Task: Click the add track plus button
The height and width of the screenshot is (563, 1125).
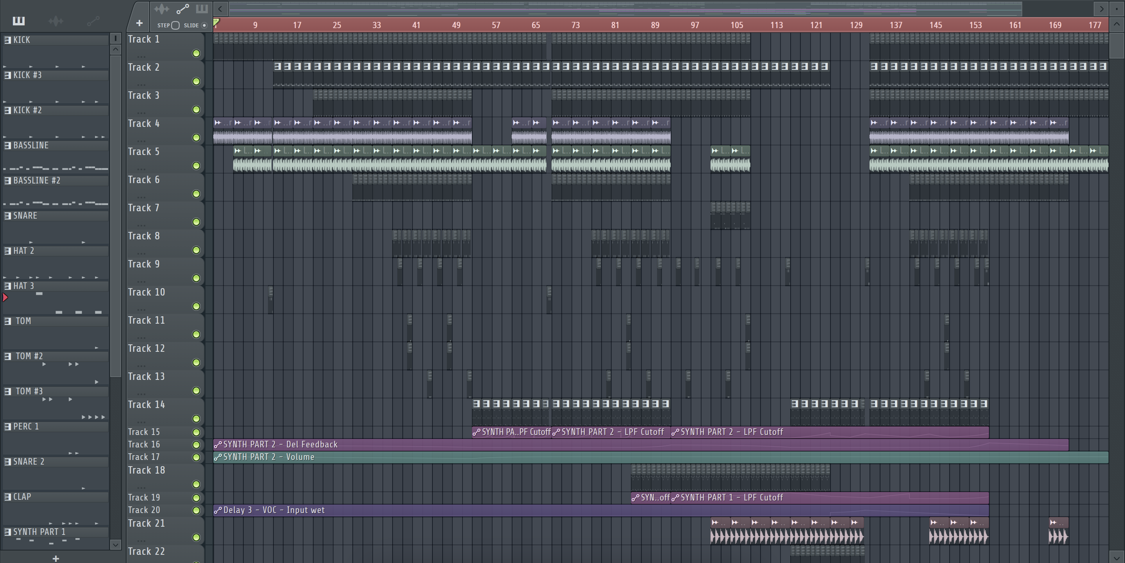Action: click(x=139, y=23)
